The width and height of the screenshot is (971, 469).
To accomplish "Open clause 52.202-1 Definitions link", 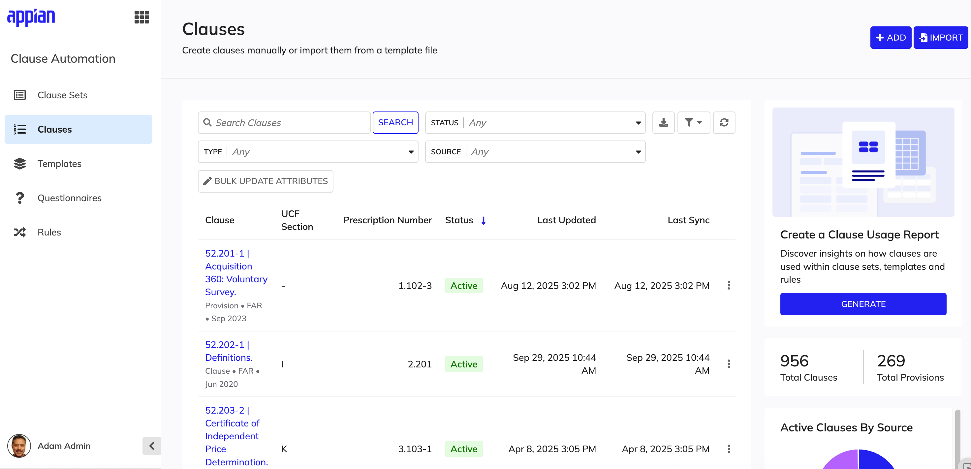I will (x=229, y=351).
